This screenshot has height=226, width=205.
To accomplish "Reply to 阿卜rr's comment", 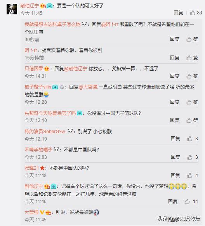I will [x=175, y=57].
